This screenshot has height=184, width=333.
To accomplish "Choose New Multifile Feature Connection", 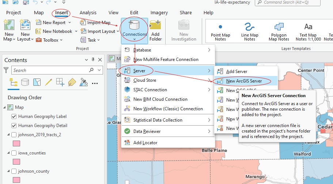I will [x=168, y=60].
